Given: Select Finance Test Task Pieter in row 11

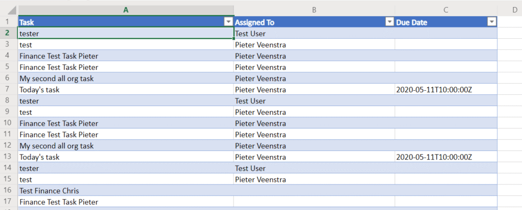Looking at the screenshot, I should pos(126,134).
